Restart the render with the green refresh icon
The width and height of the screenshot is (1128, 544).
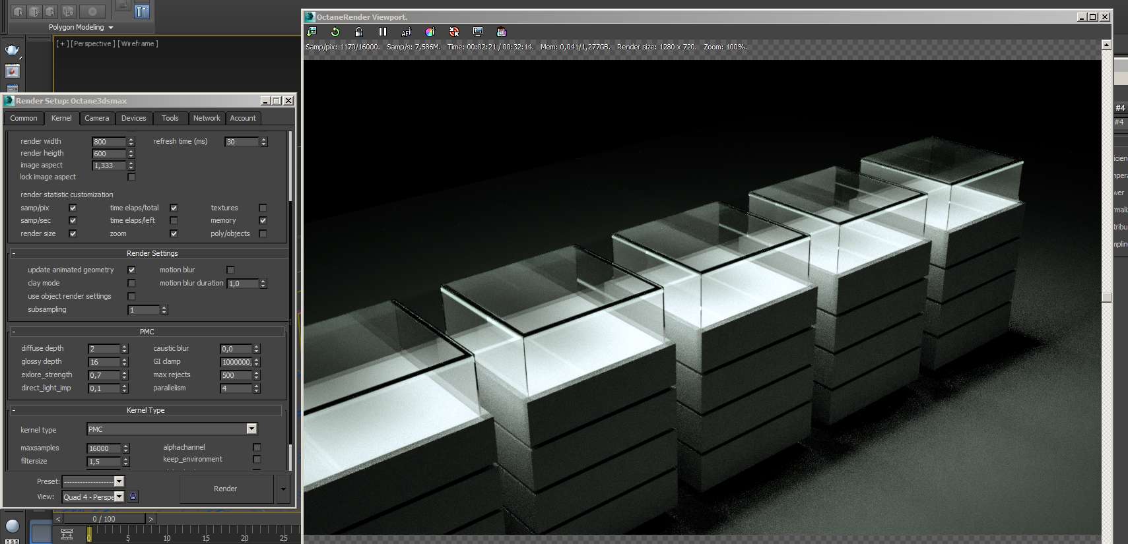pyautogui.click(x=335, y=32)
